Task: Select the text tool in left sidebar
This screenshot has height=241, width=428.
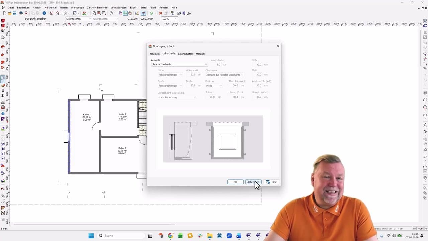Action: pos(3,96)
